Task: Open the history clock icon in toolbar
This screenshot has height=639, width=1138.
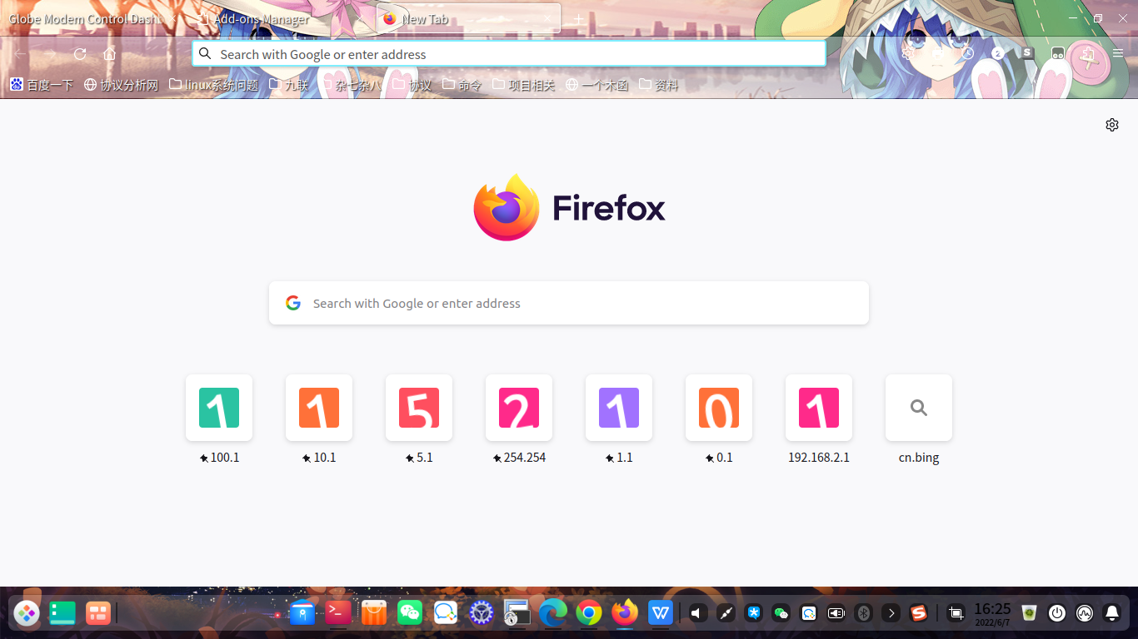Action: pyautogui.click(x=966, y=53)
